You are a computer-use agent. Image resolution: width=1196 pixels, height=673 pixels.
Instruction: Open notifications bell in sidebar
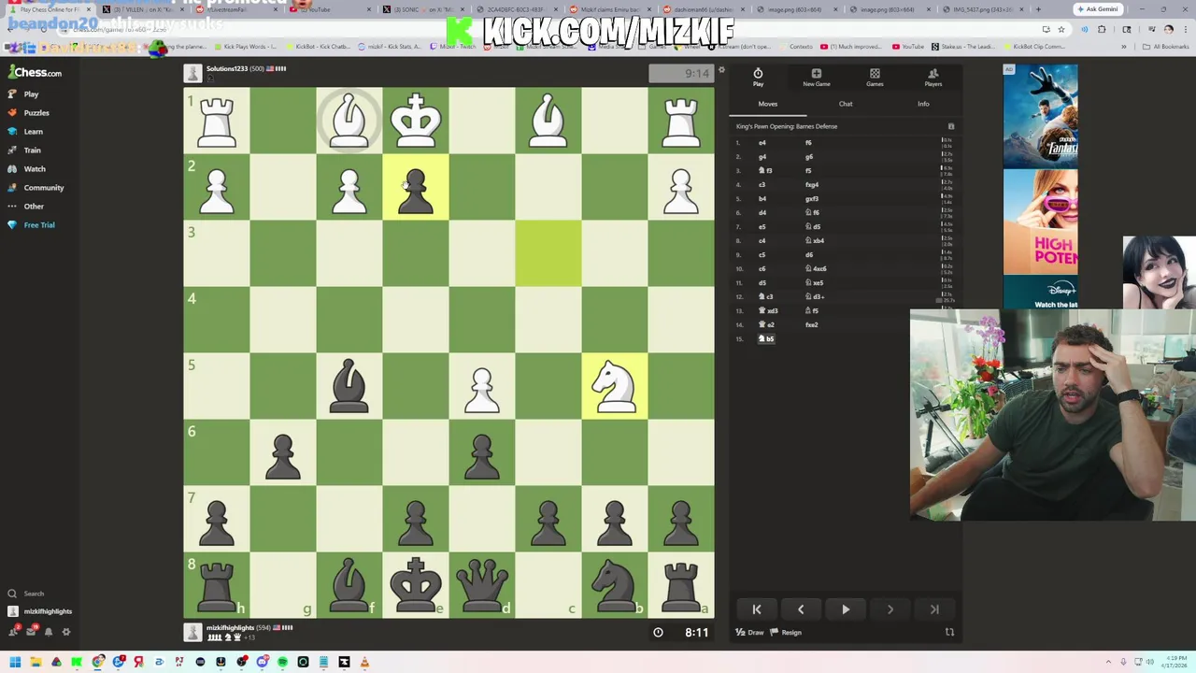[49, 632]
